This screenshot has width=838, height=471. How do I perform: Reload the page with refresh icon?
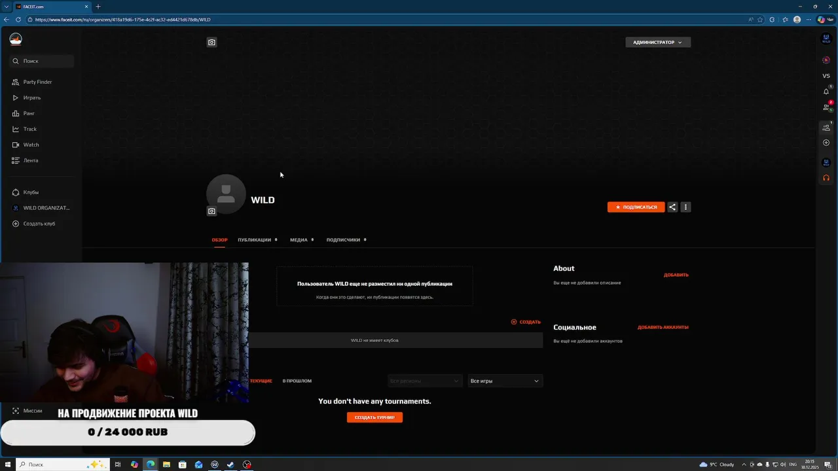coord(18,20)
